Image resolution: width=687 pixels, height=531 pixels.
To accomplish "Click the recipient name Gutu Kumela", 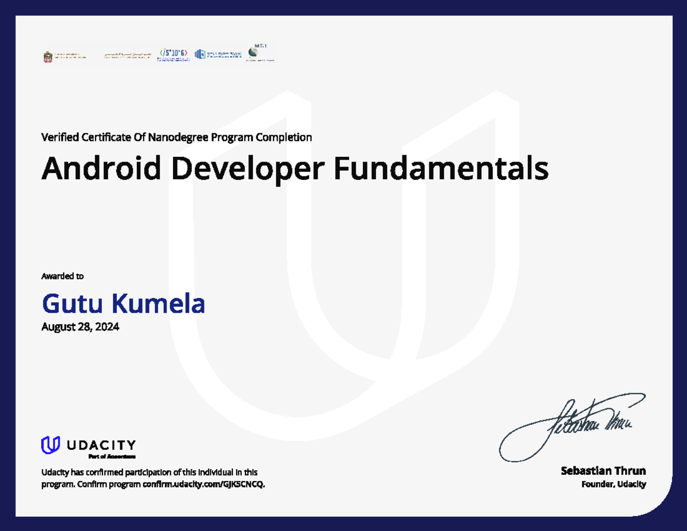I will pos(123,304).
